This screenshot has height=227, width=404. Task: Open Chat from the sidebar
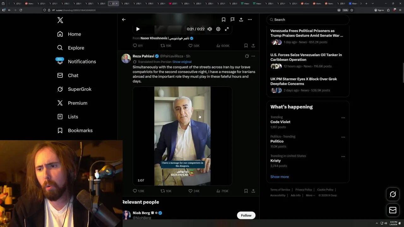click(68, 75)
